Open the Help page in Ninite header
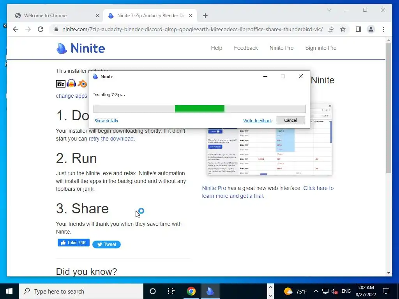399x299 pixels. [x=217, y=48]
